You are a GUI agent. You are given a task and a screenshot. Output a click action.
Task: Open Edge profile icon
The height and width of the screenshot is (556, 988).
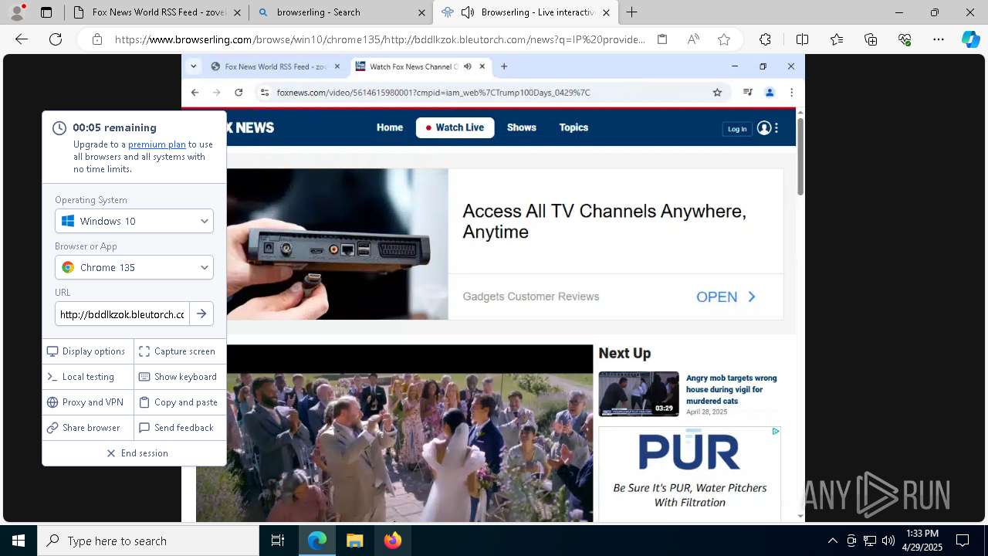(x=17, y=12)
